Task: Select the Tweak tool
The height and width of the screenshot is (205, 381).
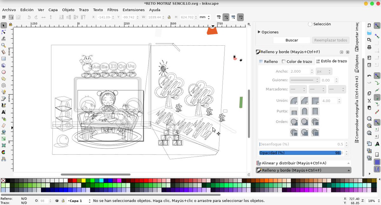Action: (3, 39)
